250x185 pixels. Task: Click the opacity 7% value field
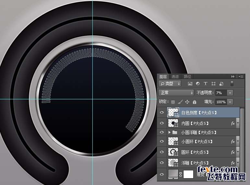[221, 93]
